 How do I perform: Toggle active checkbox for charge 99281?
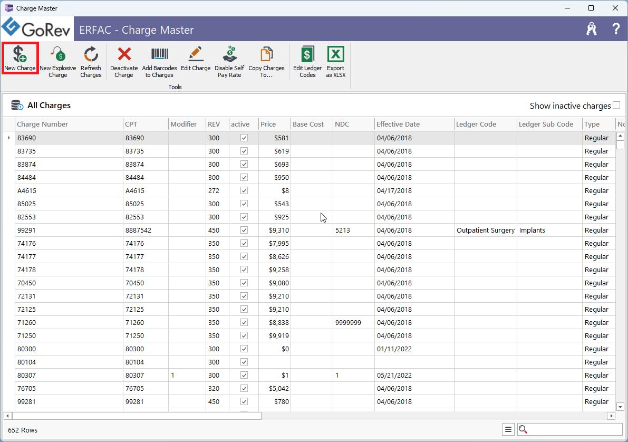[x=244, y=401]
